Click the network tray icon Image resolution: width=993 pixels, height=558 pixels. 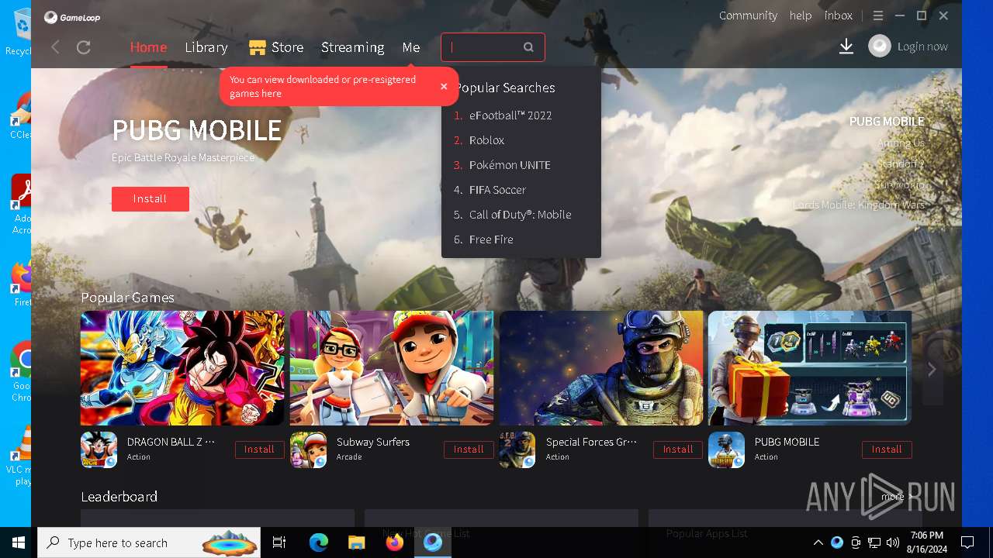tap(874, 542)
